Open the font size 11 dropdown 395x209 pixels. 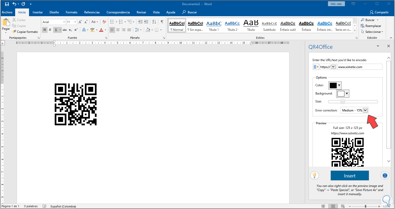(x=75, y=22)
